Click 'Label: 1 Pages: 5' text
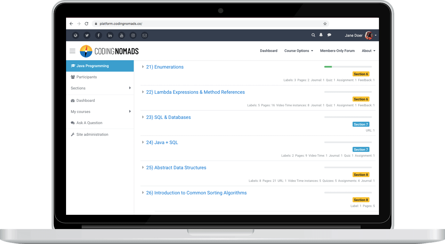Viewport: 445px width, 244px height. (x=363, y=206)
